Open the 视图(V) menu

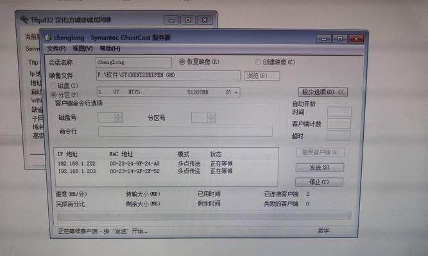pyautogui.click(x=82, y=49)
